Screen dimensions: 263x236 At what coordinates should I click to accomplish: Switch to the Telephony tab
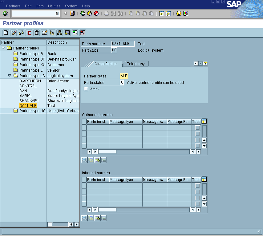[136, 64]
